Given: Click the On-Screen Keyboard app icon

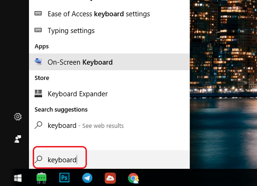Looking at the screenshot, I should pyautogui.click(x=38, y=62).
